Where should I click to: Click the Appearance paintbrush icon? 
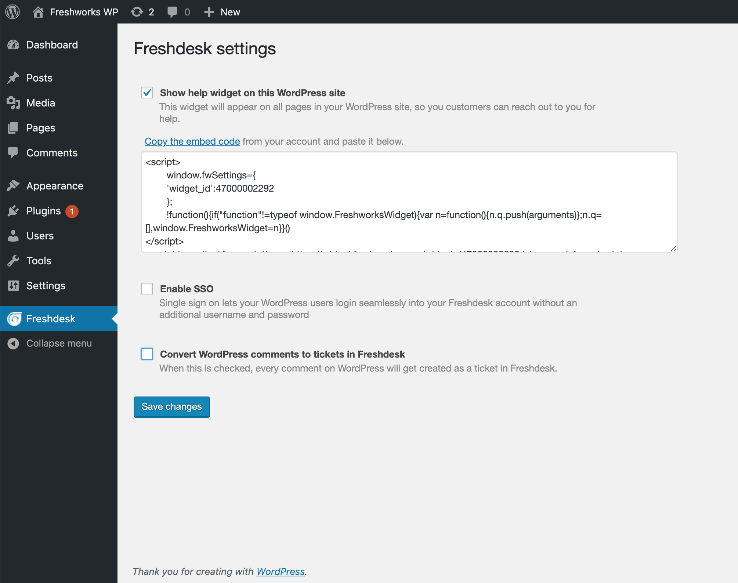click(13, 186)
